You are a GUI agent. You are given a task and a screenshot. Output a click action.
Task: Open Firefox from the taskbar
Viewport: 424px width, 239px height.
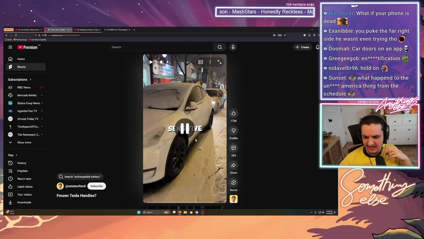pos(180,212)
